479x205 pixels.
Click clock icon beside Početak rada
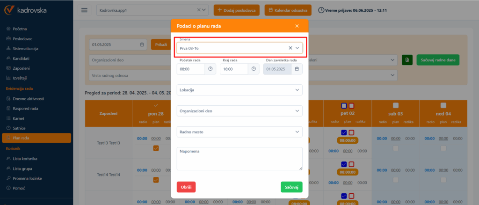pyautogui.click(x=210, y=69)
